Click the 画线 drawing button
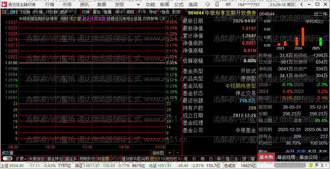The height and width of the screenshot is (169, 330). click(x=131, y=12)
